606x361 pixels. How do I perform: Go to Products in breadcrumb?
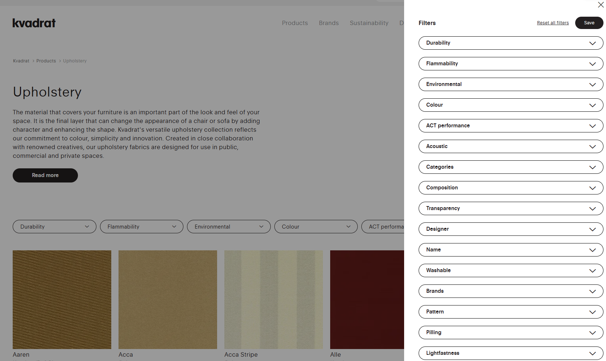(46, 61)
